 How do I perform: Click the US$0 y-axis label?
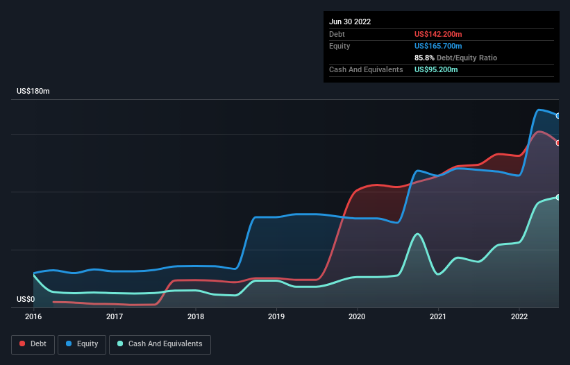tap(26, 299)
